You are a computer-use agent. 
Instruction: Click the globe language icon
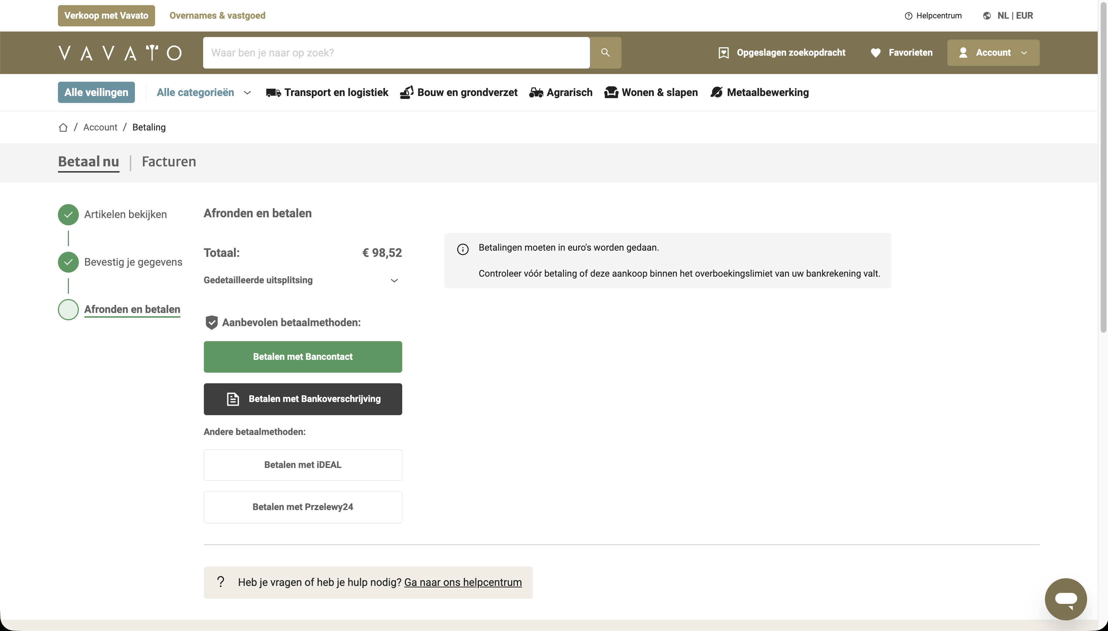(987, 16)
